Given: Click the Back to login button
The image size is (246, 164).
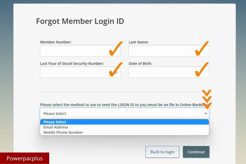Looking at the screenshot, I should [162, 152].
